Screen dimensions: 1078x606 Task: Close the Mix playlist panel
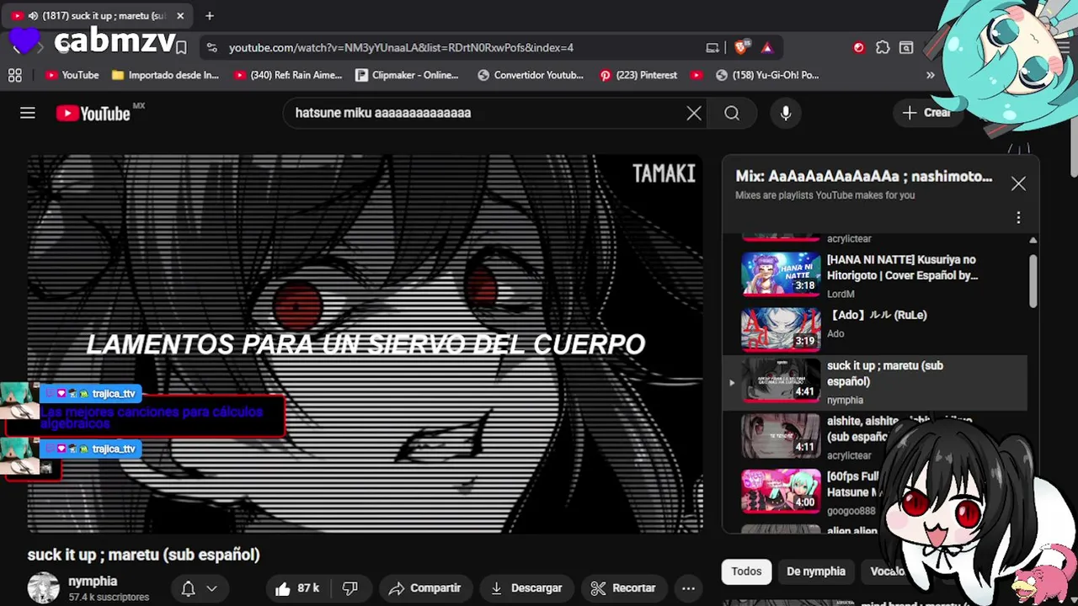(x=1018, y=183)
